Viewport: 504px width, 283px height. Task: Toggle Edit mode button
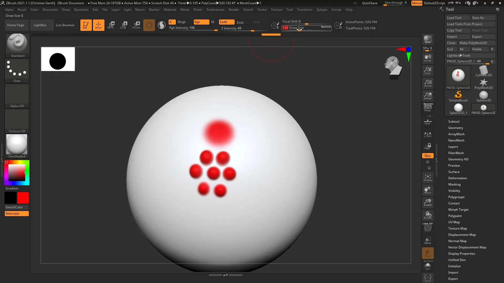tap(86, 25)
